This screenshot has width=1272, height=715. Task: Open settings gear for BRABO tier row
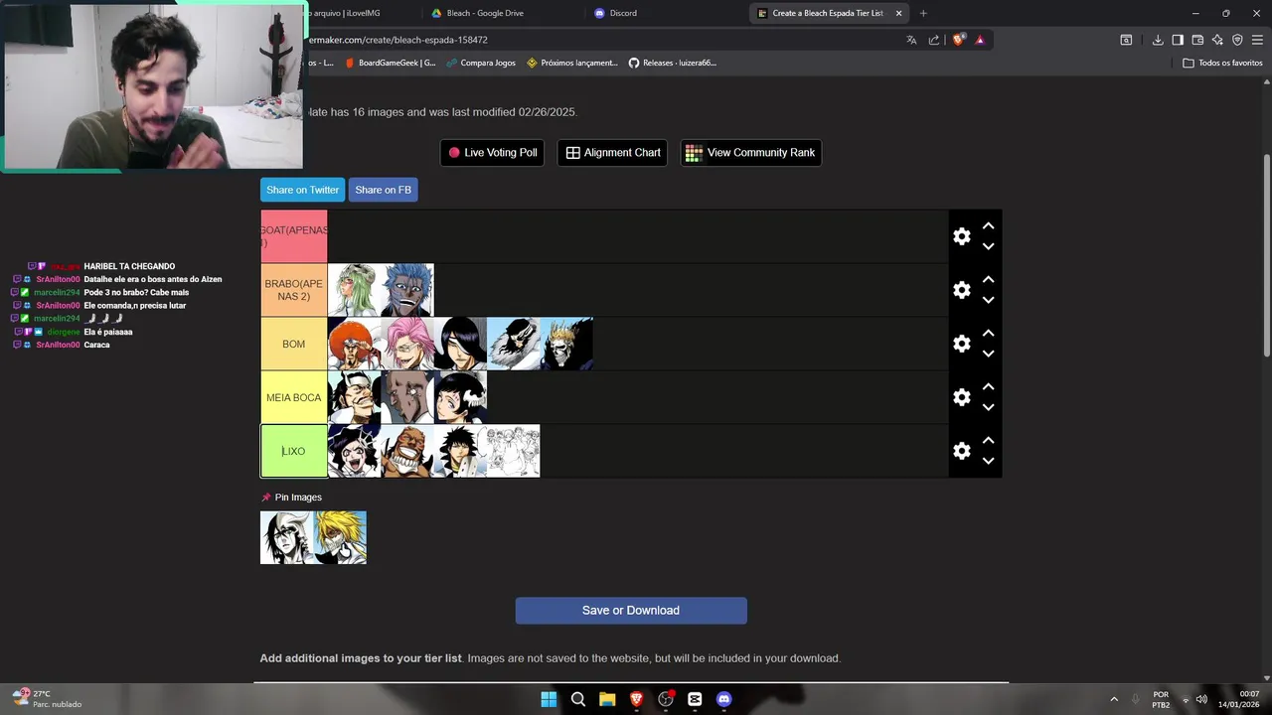point(961,290)
